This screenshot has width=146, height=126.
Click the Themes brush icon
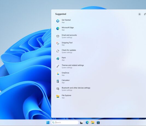point(58,66)
